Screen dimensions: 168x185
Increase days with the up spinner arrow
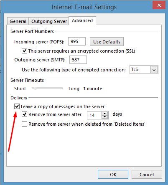tap(104, 114)
